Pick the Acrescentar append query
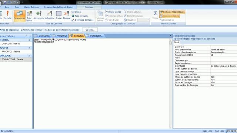This screenshot has height=133, width=237. (39, 15)
